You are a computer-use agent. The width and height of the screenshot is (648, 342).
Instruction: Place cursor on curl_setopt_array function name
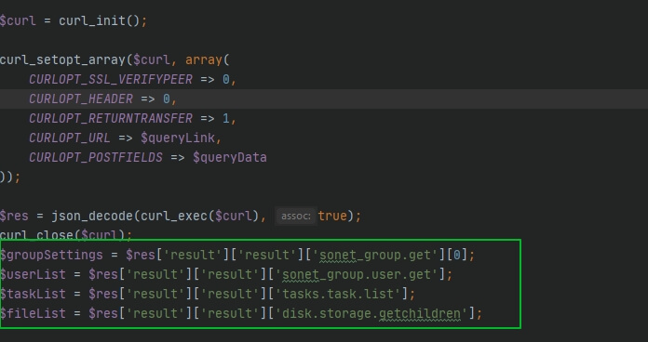pos(62,59)
